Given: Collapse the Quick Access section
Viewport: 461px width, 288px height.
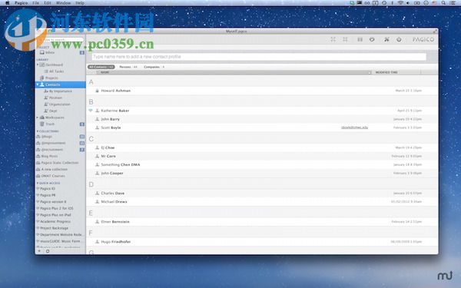Looking at the screenshot, I should [49, 183].
